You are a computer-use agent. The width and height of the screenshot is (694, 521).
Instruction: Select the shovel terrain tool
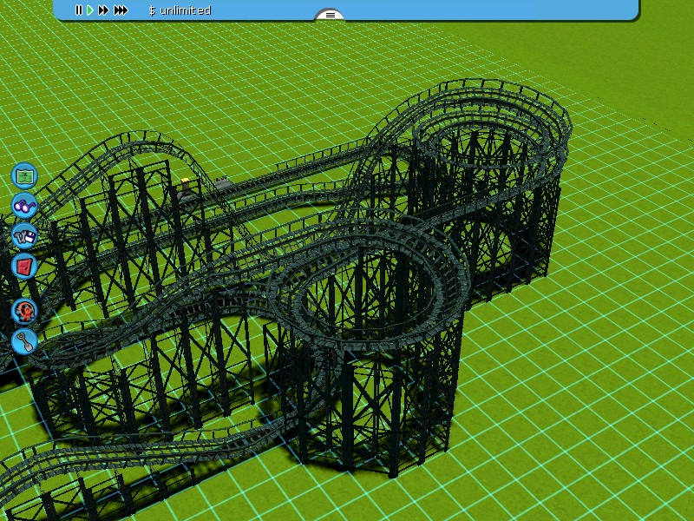pyautogui.click(x=24, y=340)
